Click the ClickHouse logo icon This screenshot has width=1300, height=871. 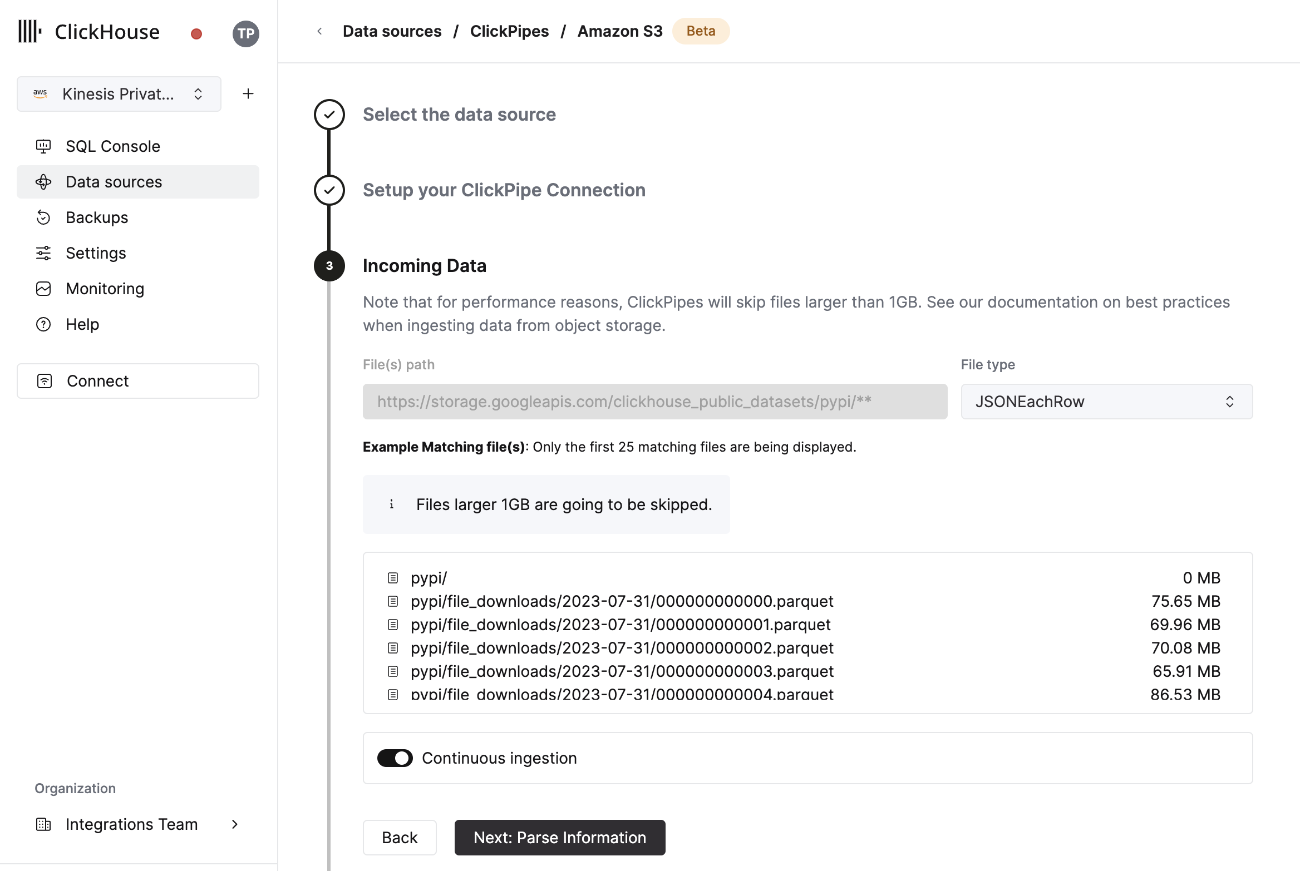tap(30, 32)
